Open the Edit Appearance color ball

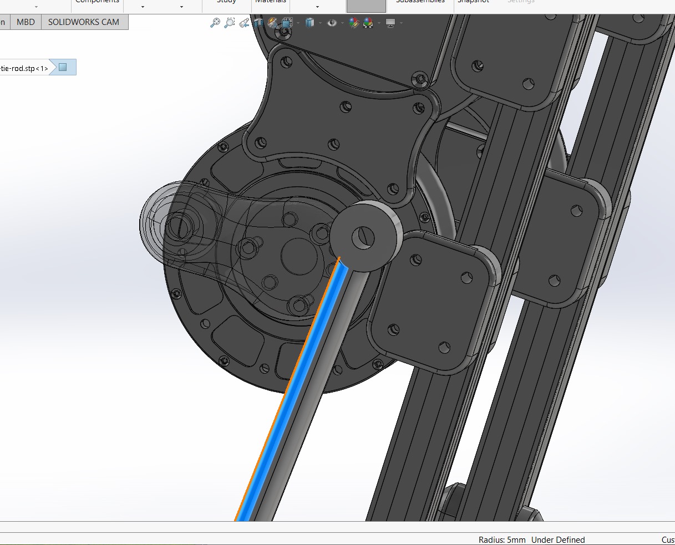point(353,23)
